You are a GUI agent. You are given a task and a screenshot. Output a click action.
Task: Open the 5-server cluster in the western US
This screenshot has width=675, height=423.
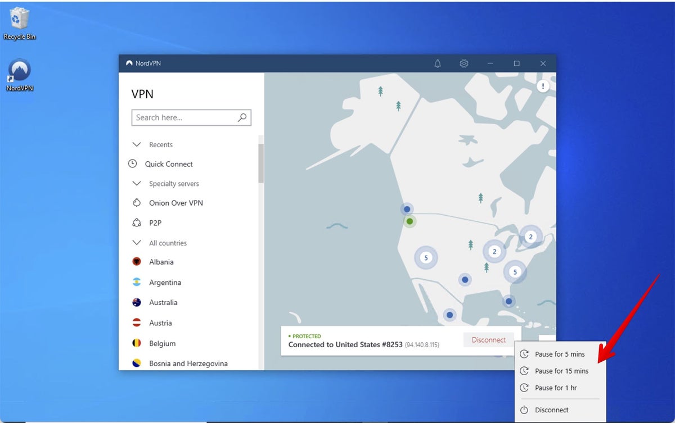click(426, 258)
